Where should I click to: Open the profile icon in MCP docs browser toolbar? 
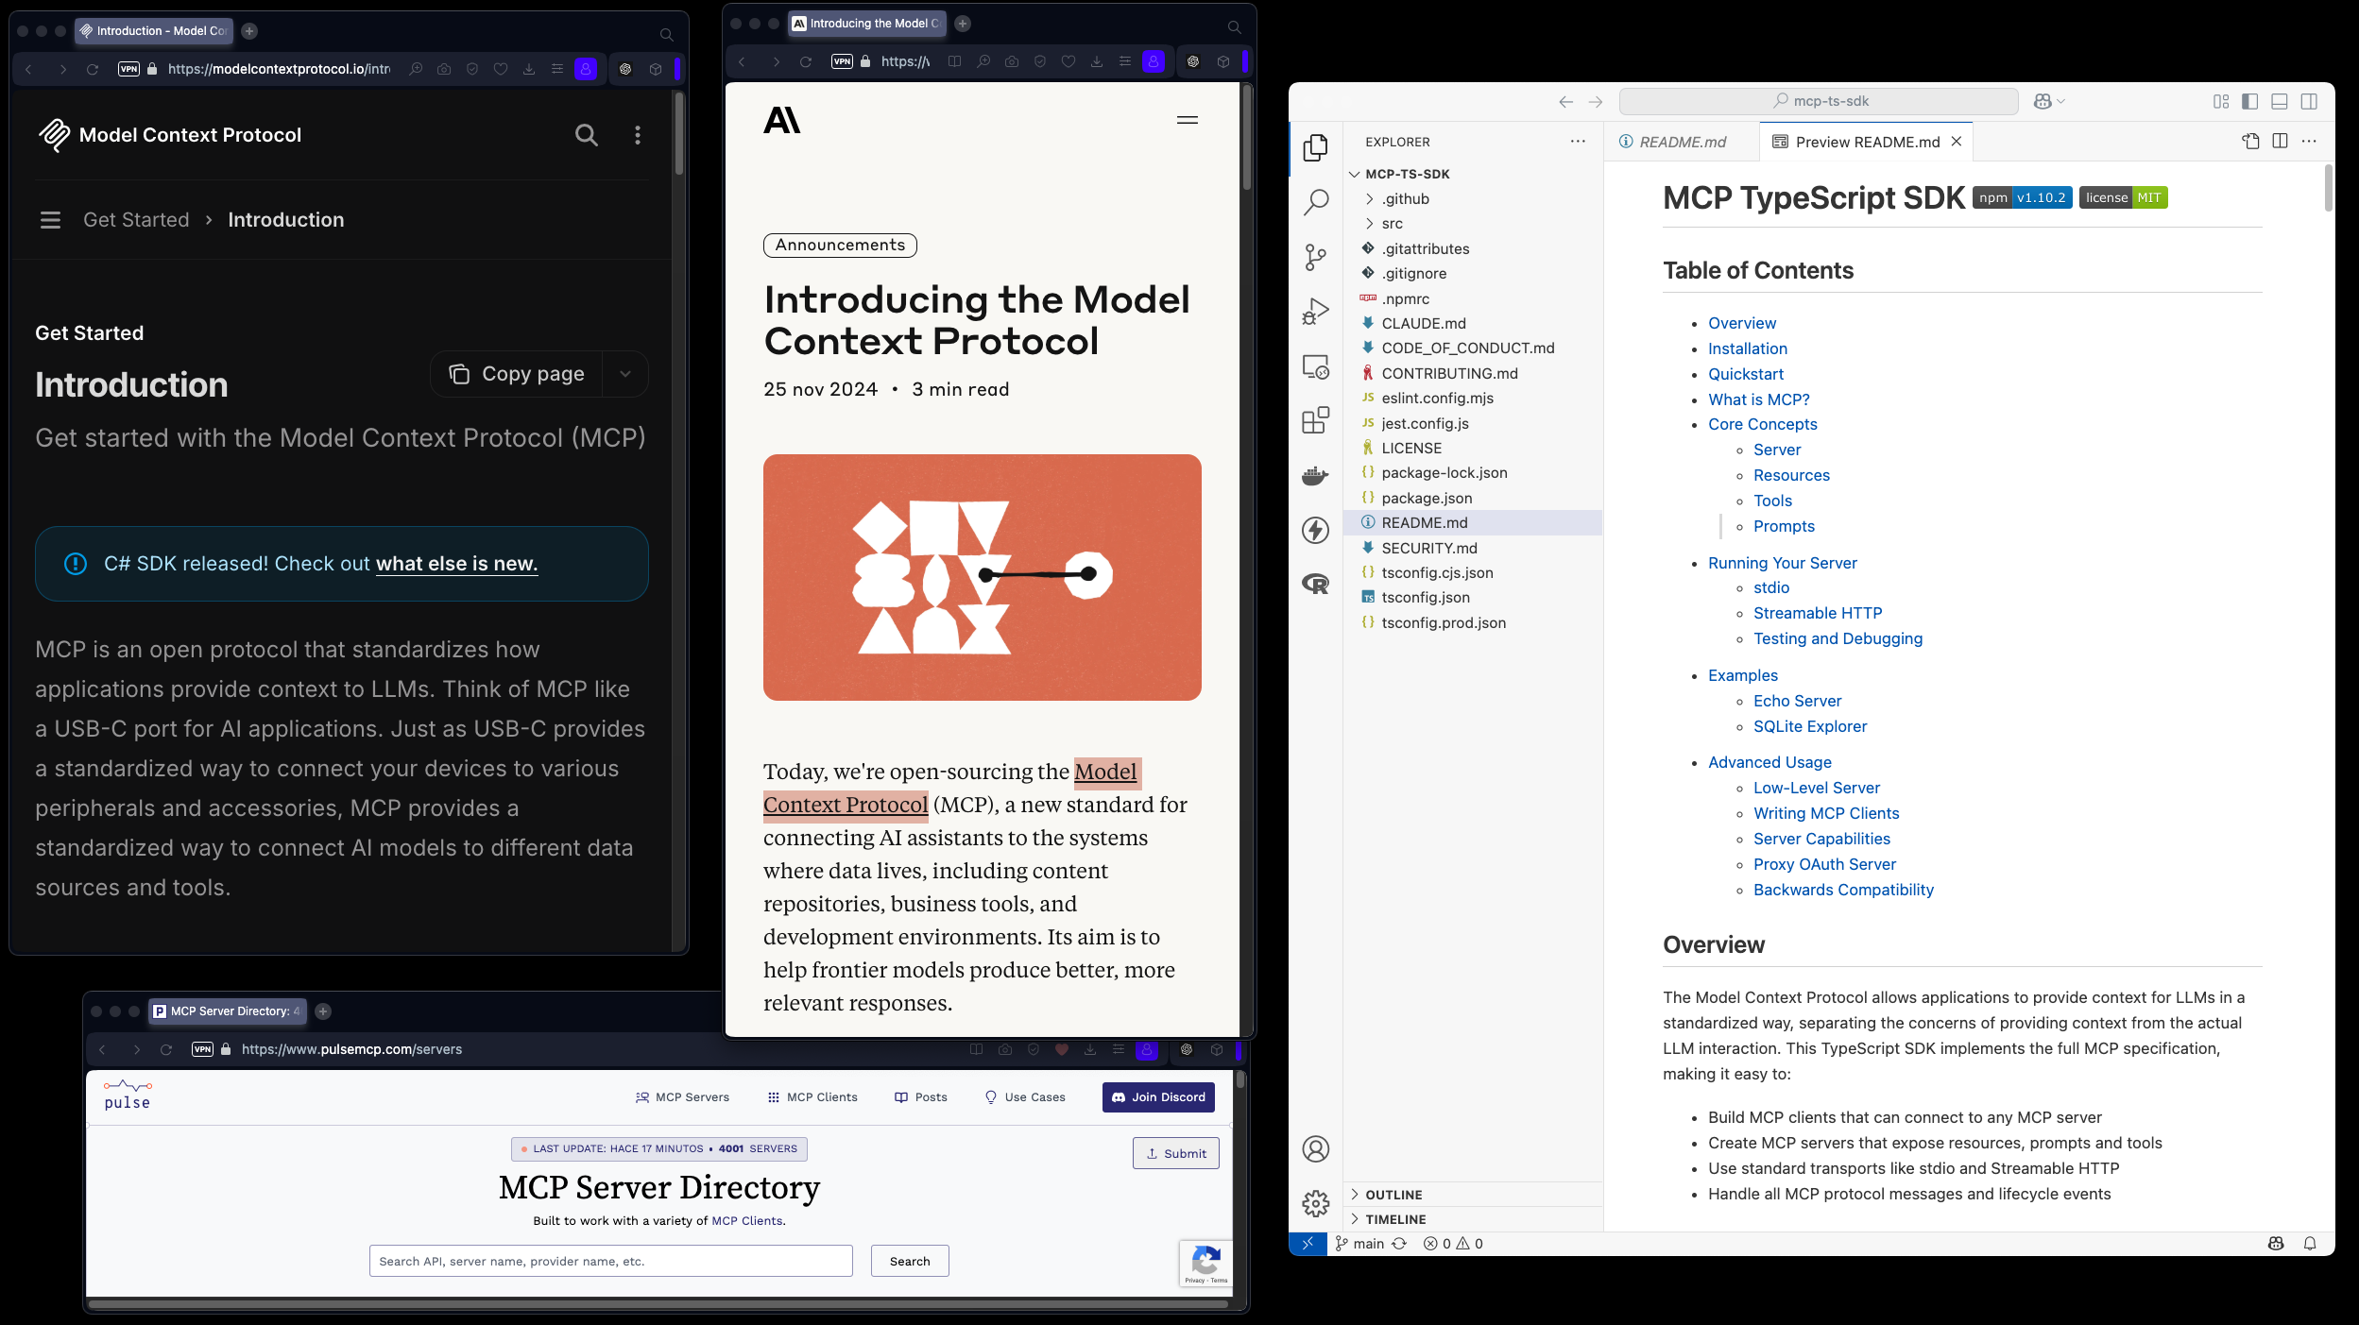(586, 69)
